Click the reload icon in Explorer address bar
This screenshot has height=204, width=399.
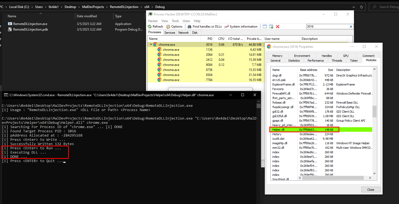point(362,7)
